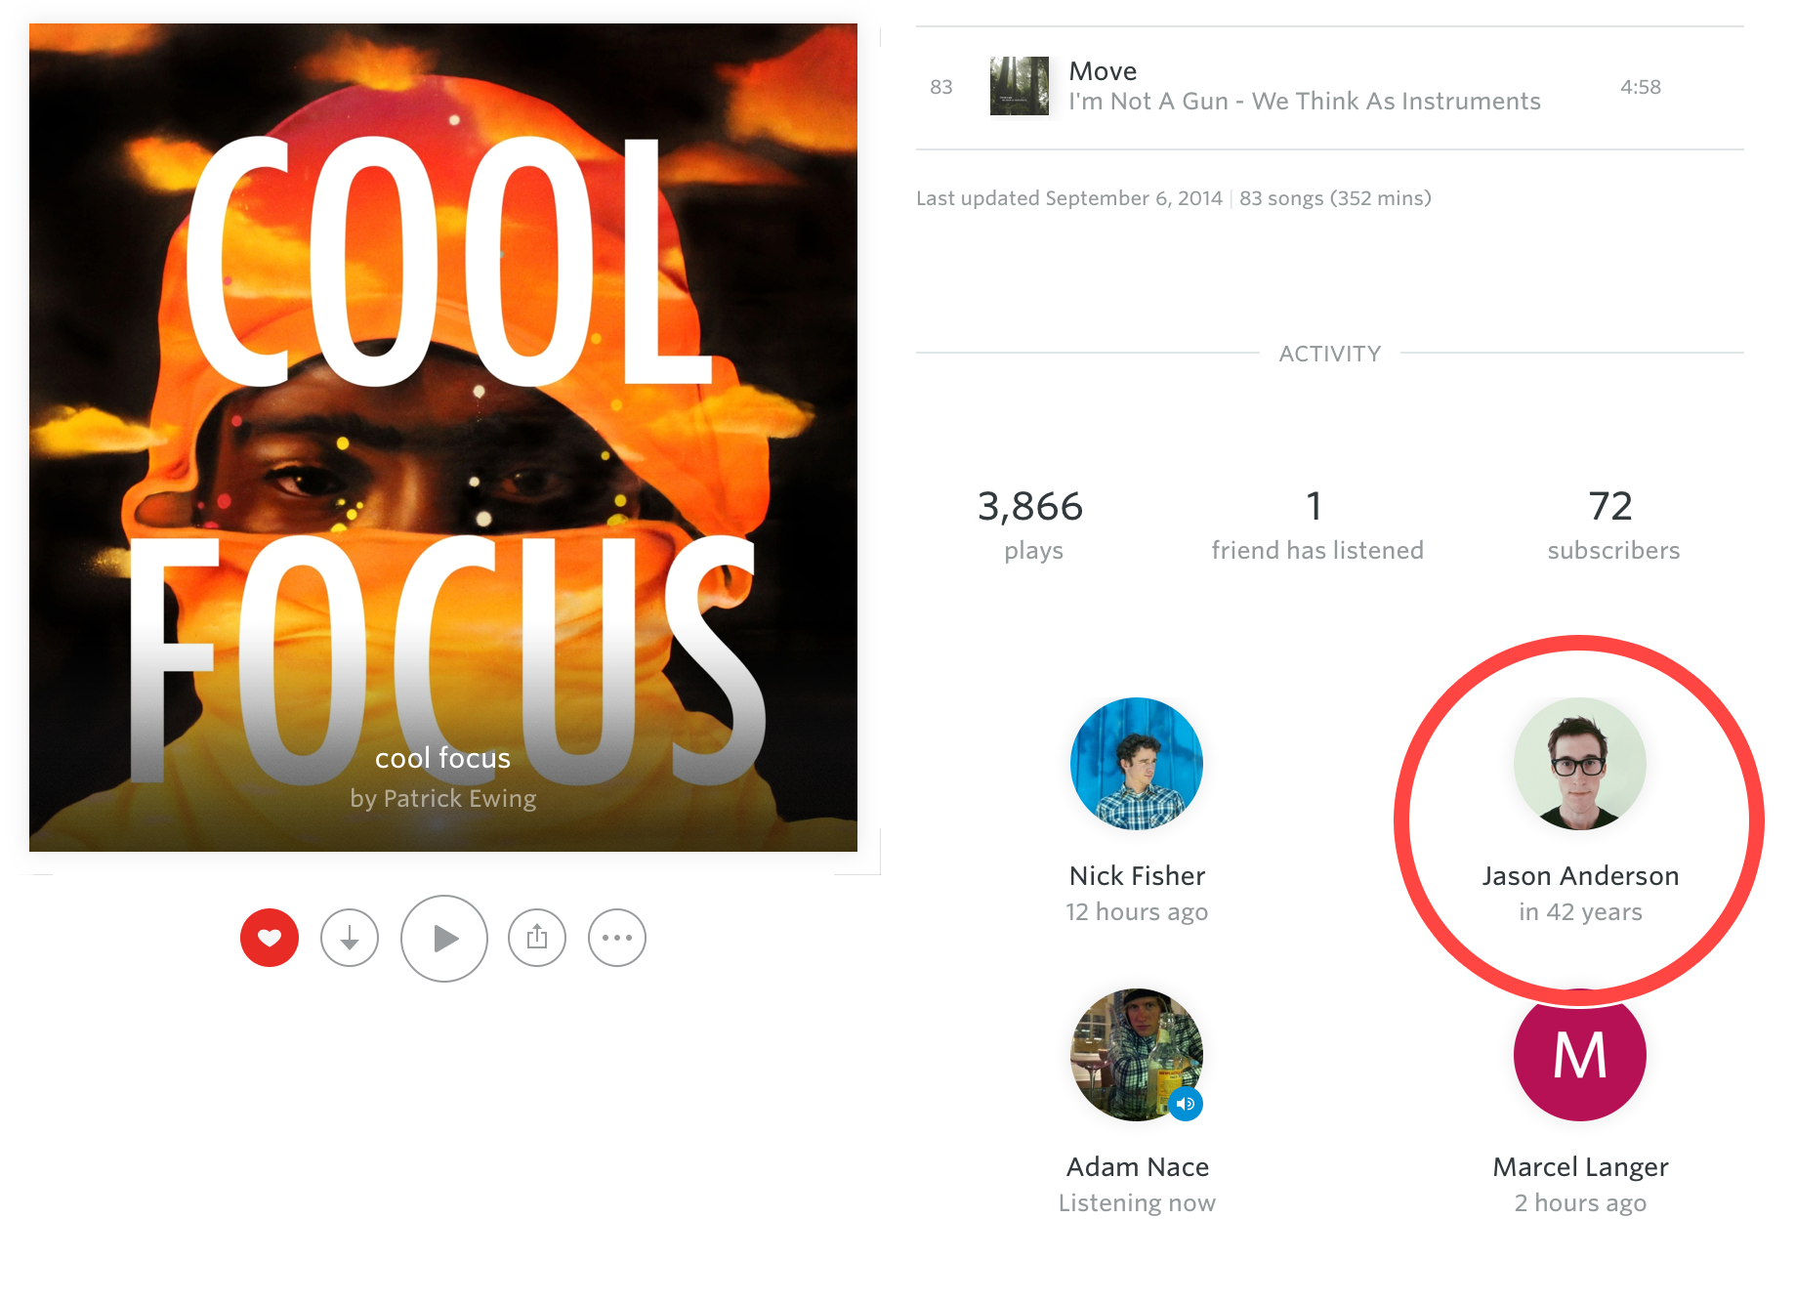Click '12 hours ago' under Nick Fisher
Viewport: 1795px width, 1303px height.
[x=1137, y=912]
